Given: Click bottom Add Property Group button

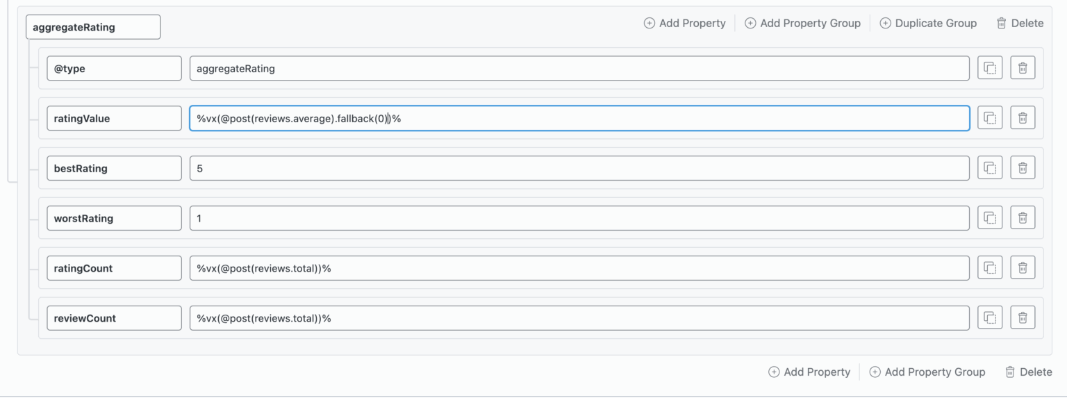Looking at the screenshot, I should pyautogui.click(x=927, y=372).
